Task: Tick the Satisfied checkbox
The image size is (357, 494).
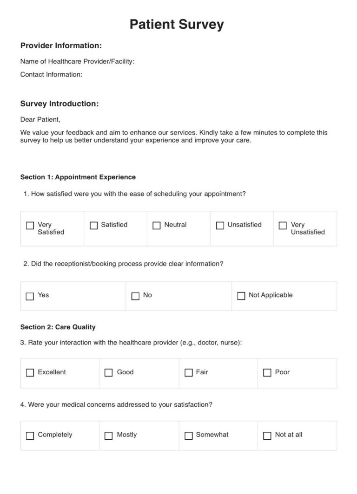Action: tap(93, 226)
